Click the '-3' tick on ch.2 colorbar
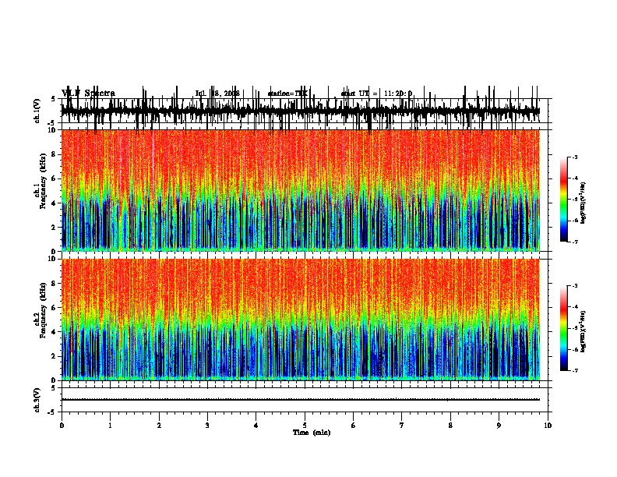Image resolution: width=617 pixels, height=477 pixels. [574, 286]
